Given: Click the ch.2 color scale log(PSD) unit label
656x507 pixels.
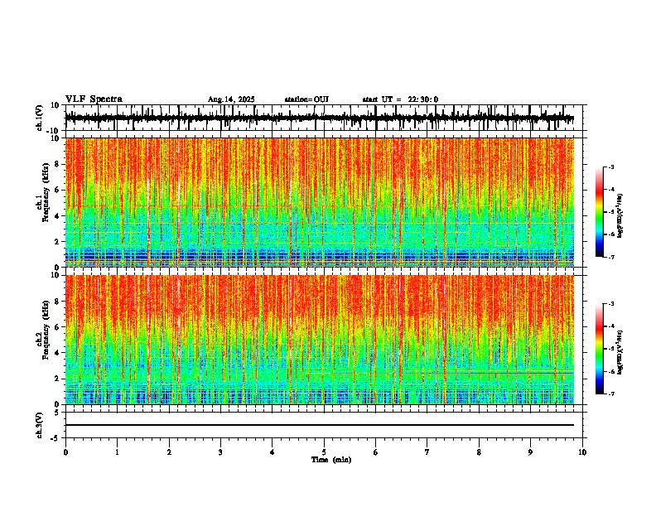Looking at the screenshot, I should [x=620, y=352].
